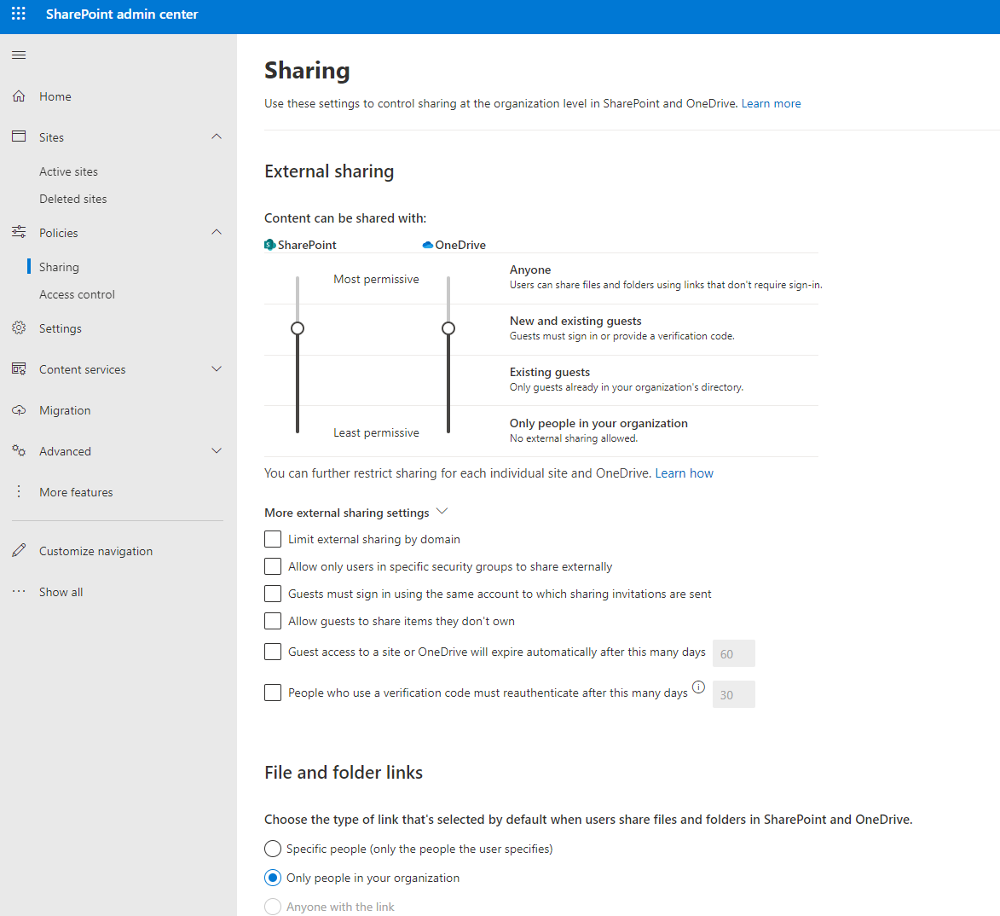Click the reauthenticate days field showing 30
The height and width of the screenshot is (916, 1000).
(x=733, y=694)
